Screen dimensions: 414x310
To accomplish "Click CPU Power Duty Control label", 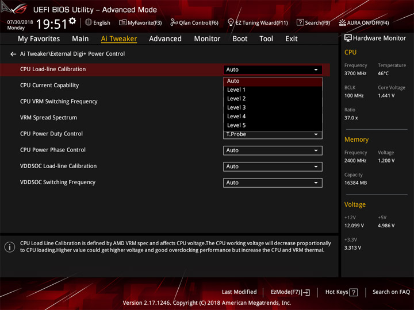I will pos(52,134).
